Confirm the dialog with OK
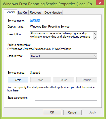Screen dimensions: 106x119 tap(52, 112)
